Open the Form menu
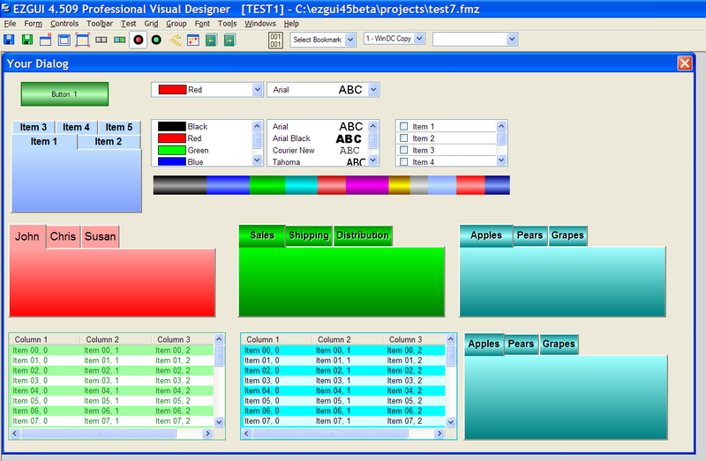706x461 pixels. tap(34, 24)
